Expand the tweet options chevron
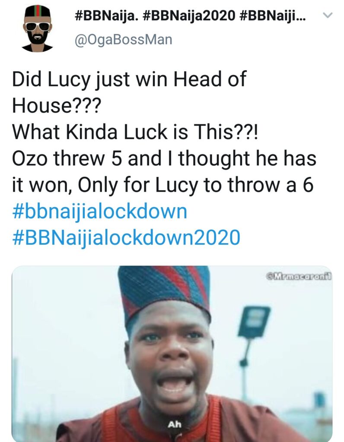 328,16
